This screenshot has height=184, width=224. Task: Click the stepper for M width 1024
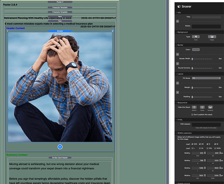pos(220,160)
